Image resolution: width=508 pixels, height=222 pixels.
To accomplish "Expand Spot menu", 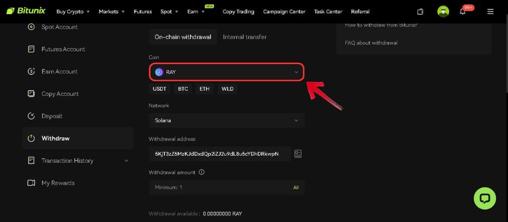I will pyautogui.click(x=170, y=12).
